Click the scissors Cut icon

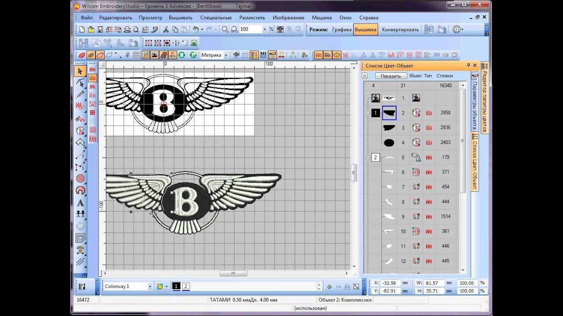166,29
